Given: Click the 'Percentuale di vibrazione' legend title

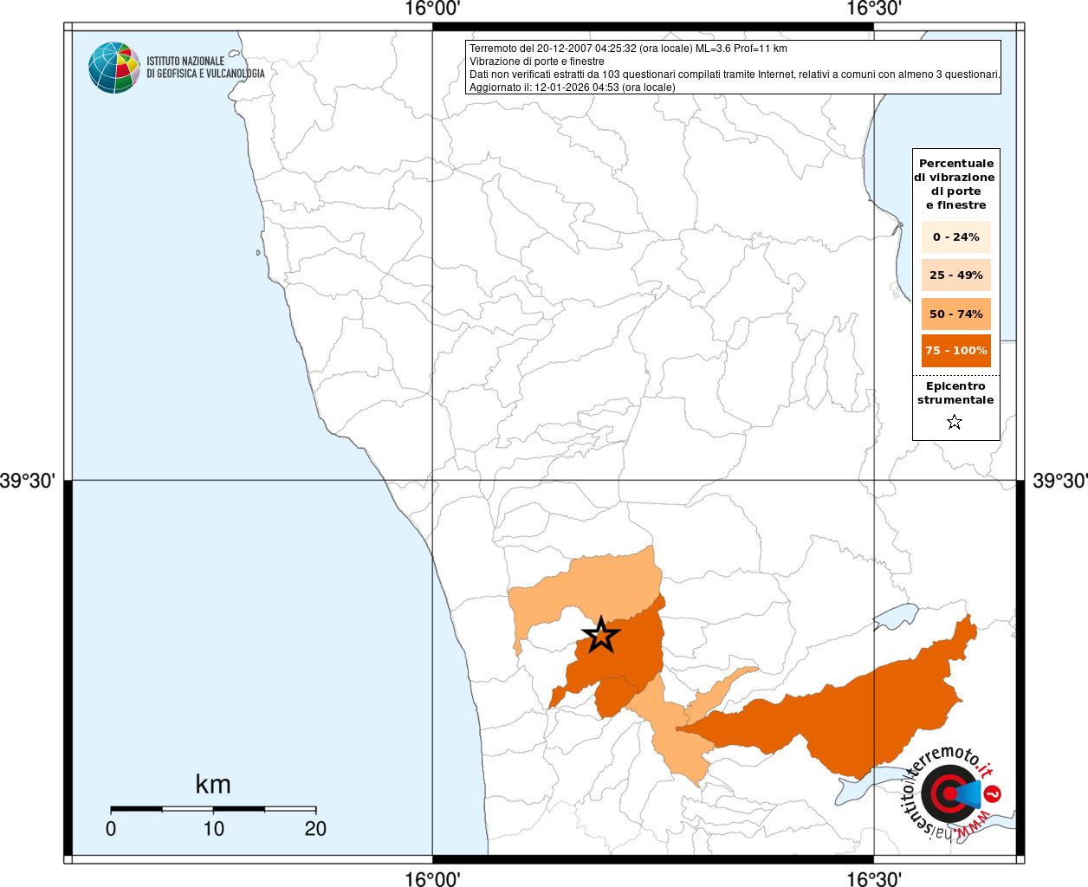Looking at the screenshot, I should (955, 184).
